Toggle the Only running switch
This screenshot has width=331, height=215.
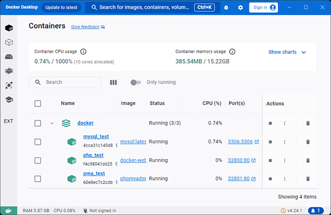(135, 82)
